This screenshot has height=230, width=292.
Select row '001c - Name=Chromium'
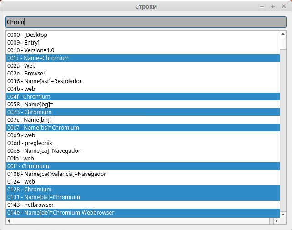coord(143,58)
